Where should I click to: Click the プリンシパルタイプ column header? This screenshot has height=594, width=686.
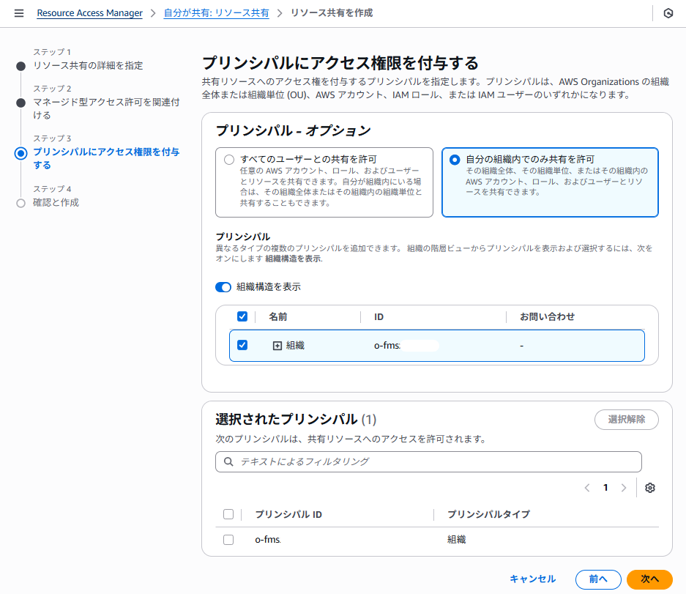click(488, 514)
